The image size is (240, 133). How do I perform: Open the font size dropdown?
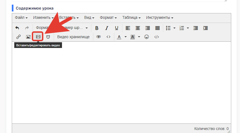click(x=75, y=28)
